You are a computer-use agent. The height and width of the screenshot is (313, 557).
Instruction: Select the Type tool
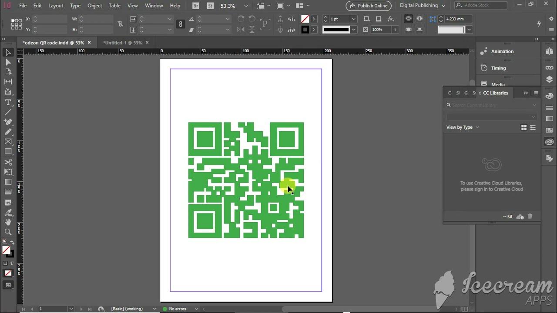point(8,102)
